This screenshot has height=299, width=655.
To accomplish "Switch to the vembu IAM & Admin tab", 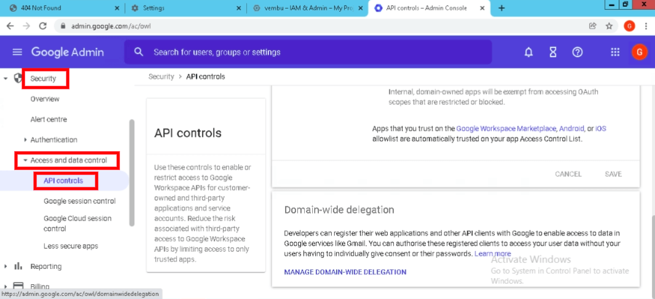I will [x=307, y=9].
